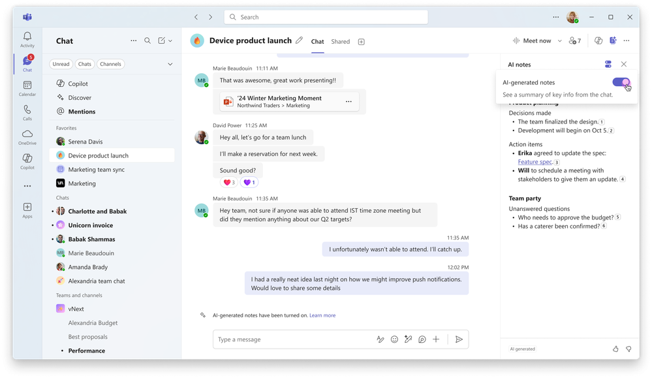652x378 pixels.
Task: Open the Learn more link
Action: coord(322,315)
